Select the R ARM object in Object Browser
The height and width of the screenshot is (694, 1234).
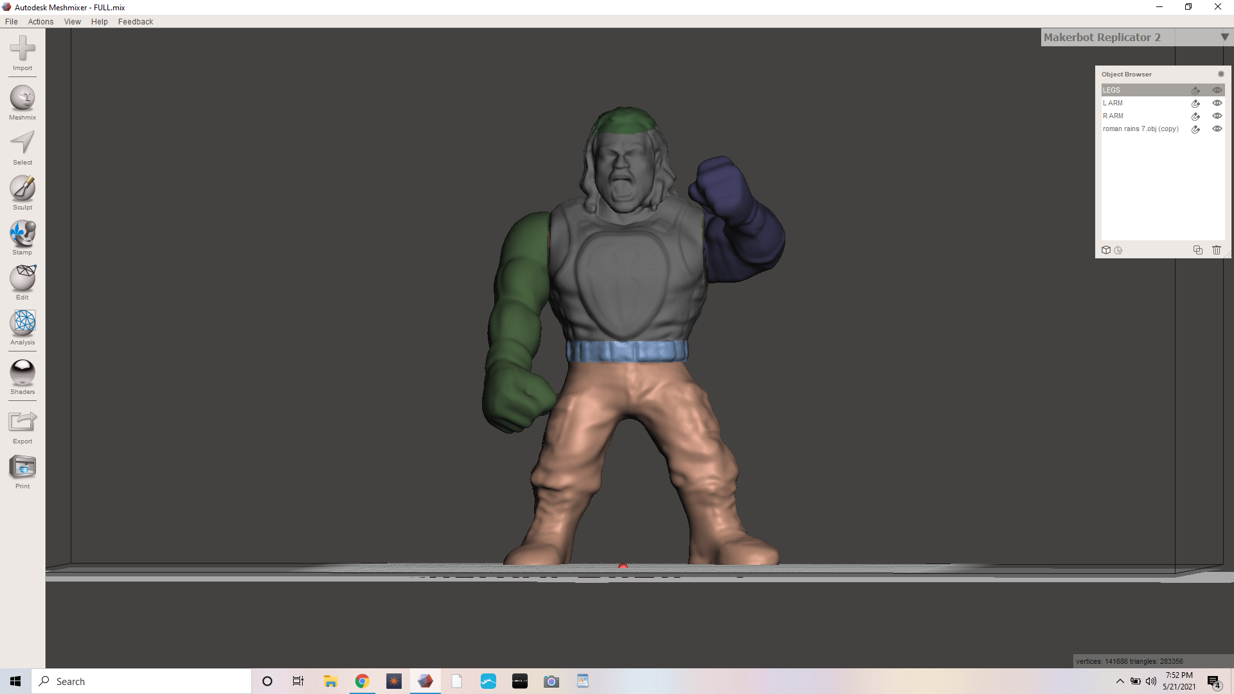(x=1144, y=116)
